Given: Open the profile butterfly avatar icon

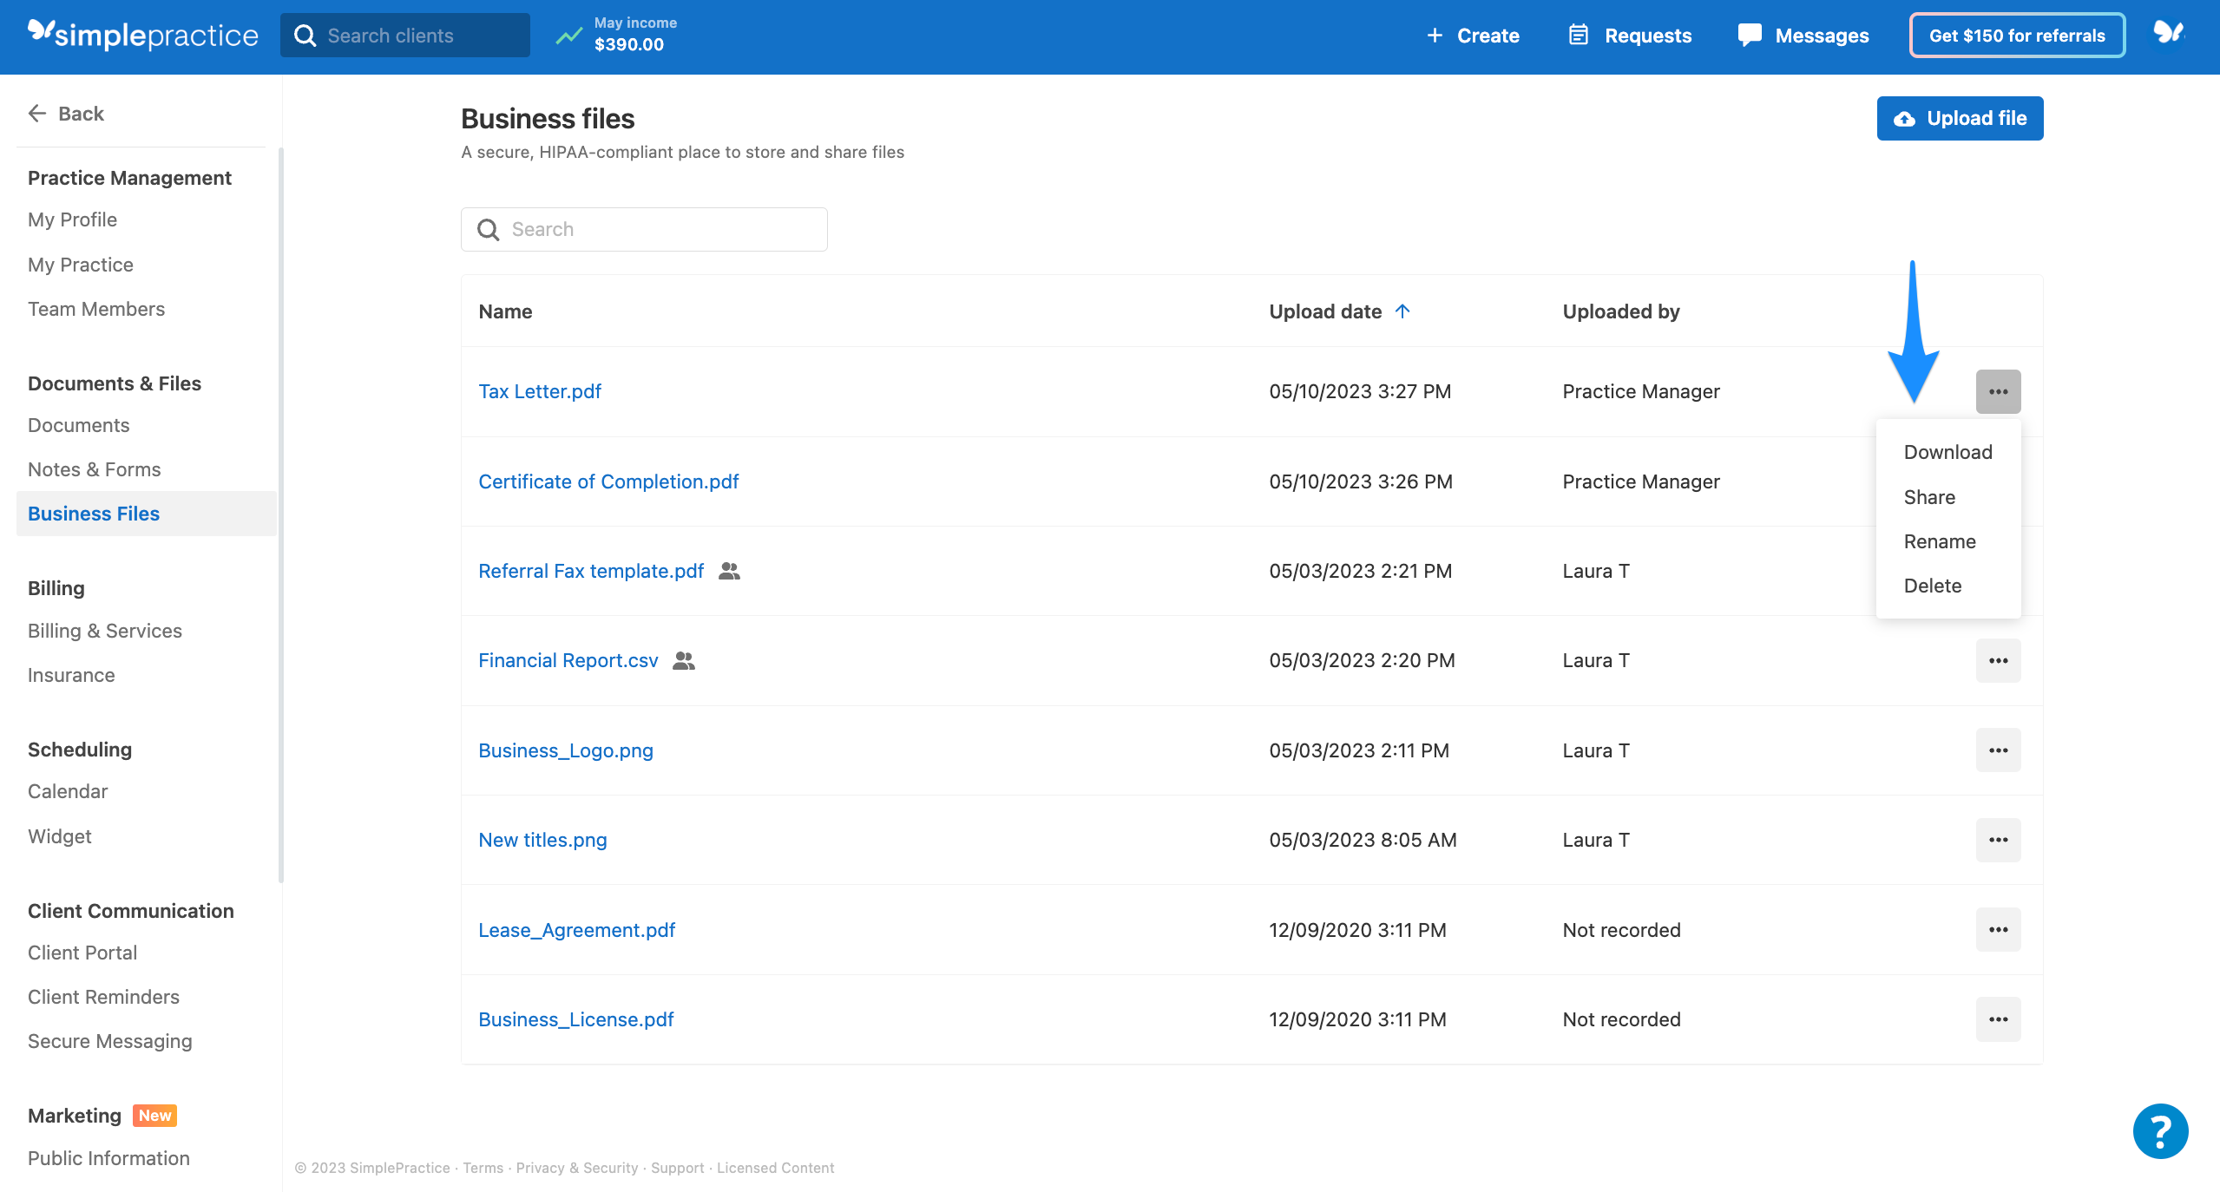Looking at the screenshot, I should [x=2168, y=34].
